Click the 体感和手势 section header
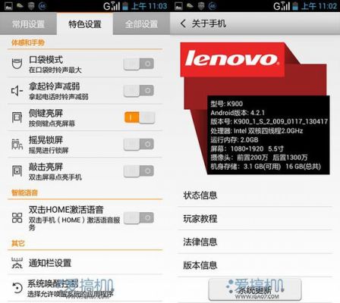340x303 pixels. [28, 42]
